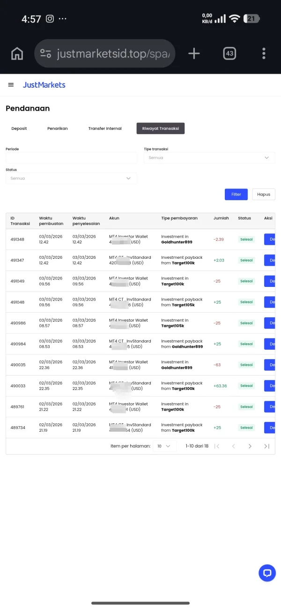Open details button for transaction 491348
This screenshot has height=609, width=281.
pos(270,239)
